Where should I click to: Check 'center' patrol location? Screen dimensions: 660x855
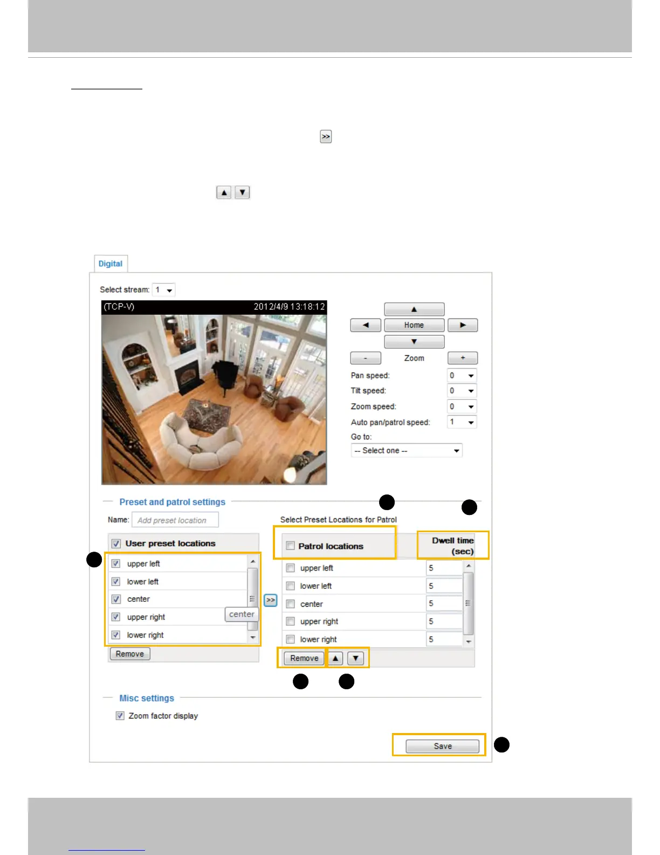[290, 603]
